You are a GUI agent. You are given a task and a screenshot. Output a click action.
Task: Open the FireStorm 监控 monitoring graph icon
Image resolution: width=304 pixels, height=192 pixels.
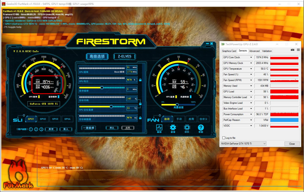click(159, 128)
